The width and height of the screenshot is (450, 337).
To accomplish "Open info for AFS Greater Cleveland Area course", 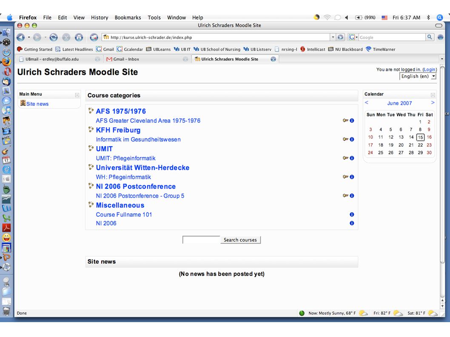I will [x=352, y=120].
